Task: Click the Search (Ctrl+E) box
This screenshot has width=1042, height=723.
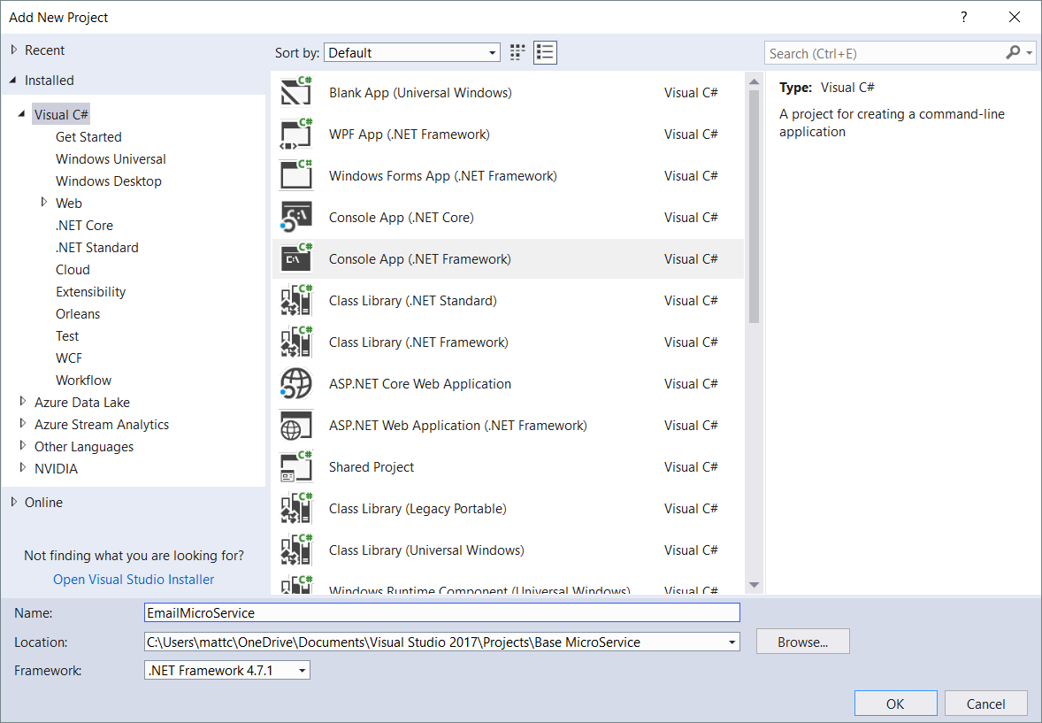Action: [885, 53]
